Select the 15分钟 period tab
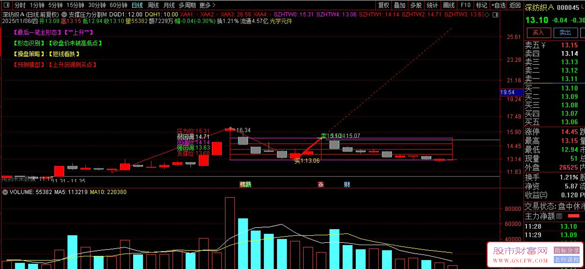 pos(76,5)
